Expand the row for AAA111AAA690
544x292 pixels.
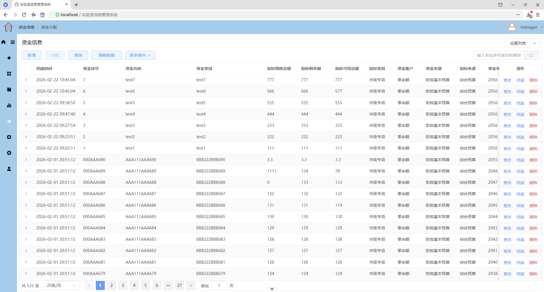pyautogui.click(x=26, y=159)
